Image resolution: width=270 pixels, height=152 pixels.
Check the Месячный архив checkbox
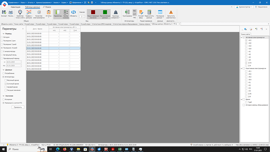tap(6, 80)
